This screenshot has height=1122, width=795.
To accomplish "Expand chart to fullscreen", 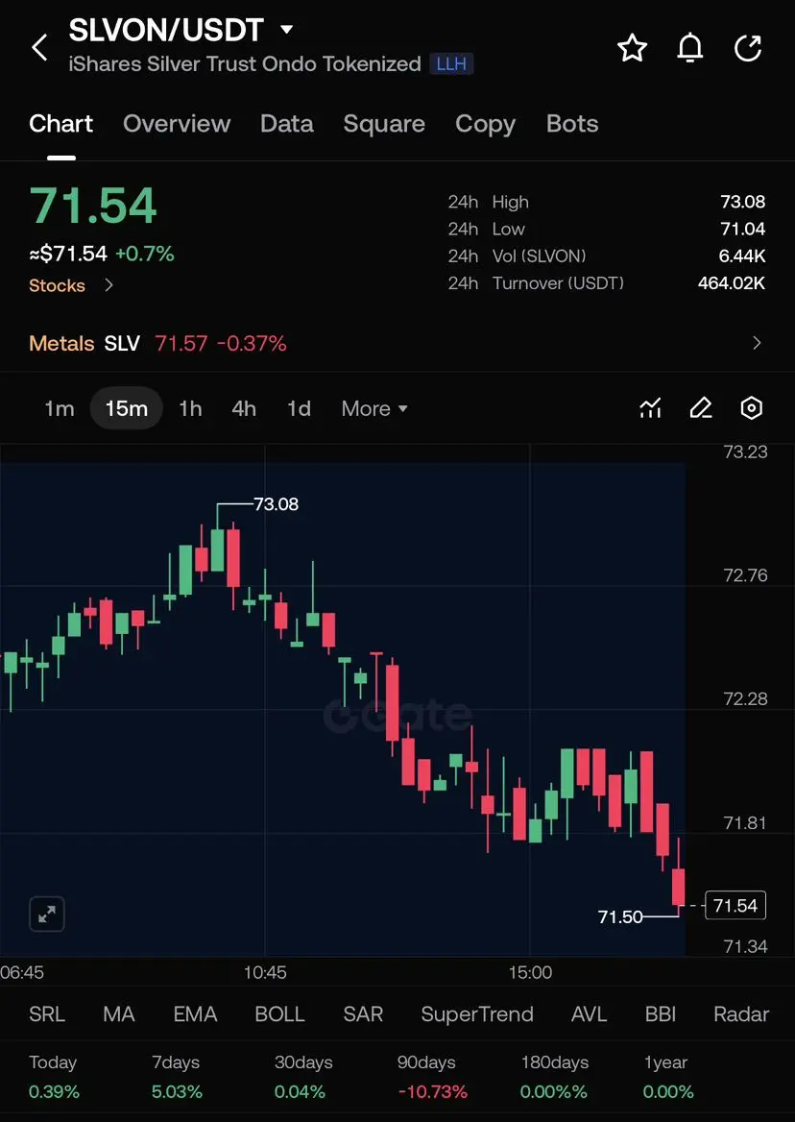I will click(47, 914).
